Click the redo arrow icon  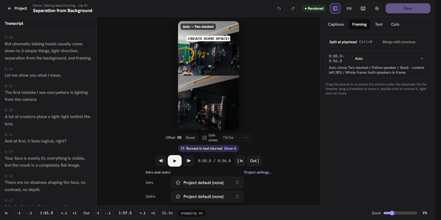pyautogui.click(x=293, y=8)
